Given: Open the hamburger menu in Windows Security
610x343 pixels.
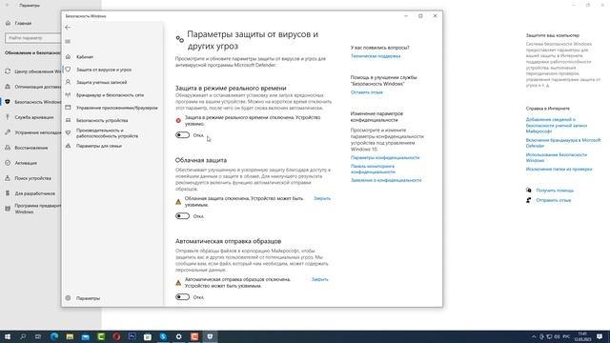Looking at the screenshot, I should pos(68,41).
